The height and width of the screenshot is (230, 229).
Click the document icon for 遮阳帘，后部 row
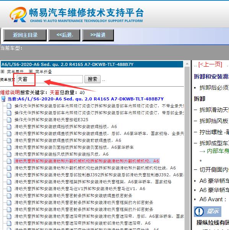(9, 216)
